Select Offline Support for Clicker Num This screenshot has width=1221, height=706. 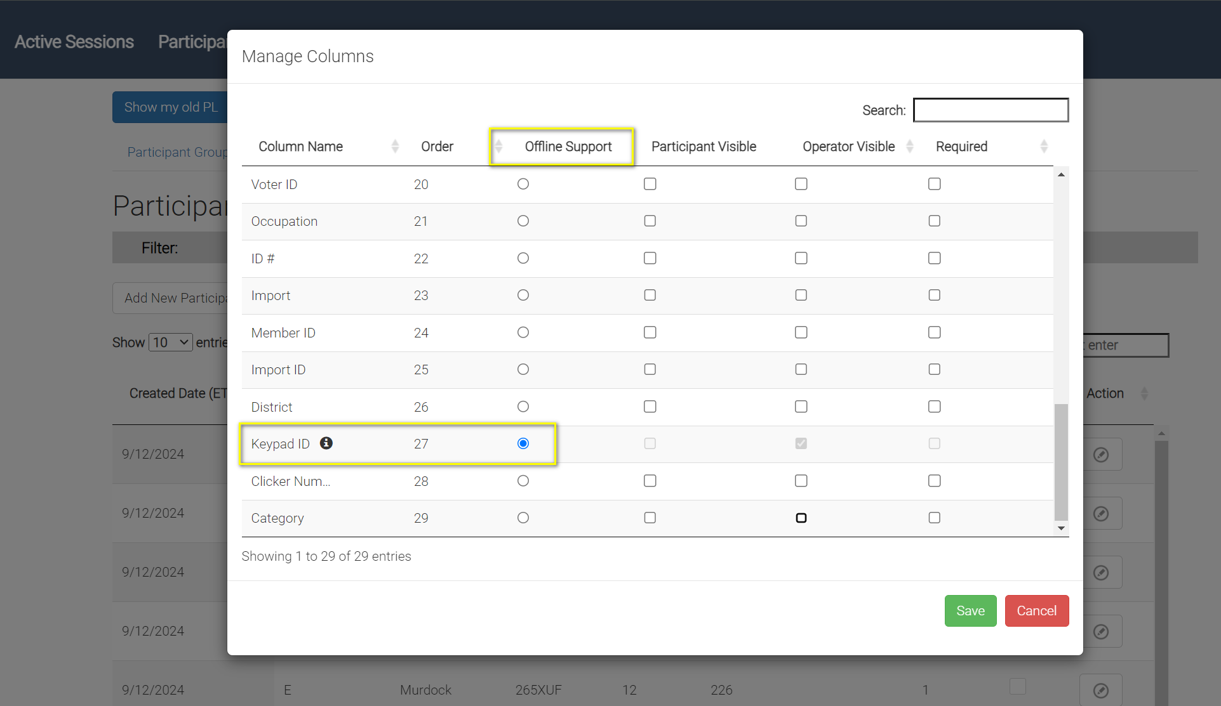[x=523, y=481]
